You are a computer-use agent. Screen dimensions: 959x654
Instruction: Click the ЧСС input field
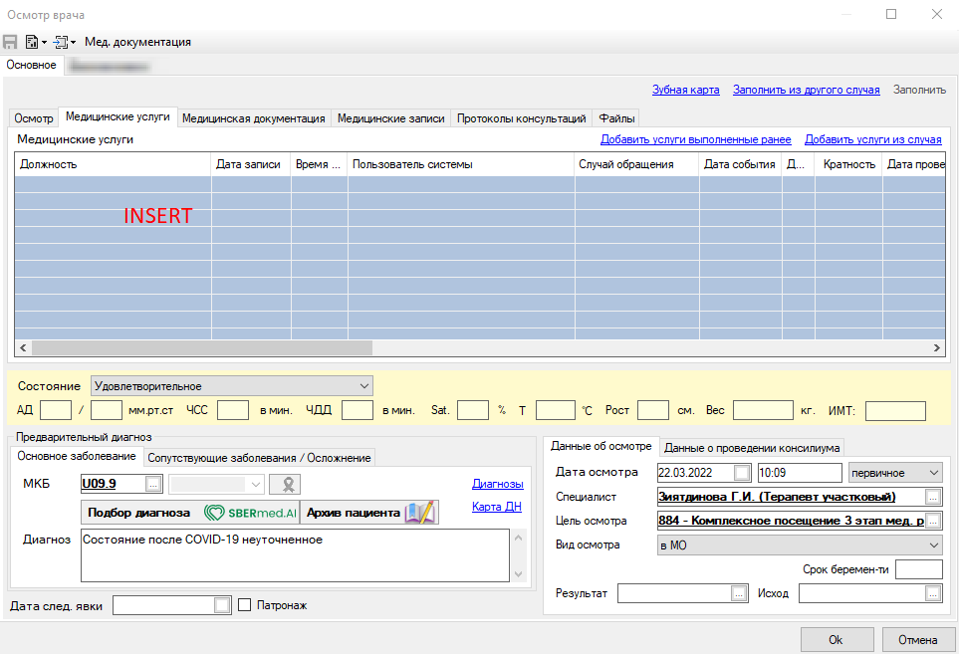coord(233,410)
